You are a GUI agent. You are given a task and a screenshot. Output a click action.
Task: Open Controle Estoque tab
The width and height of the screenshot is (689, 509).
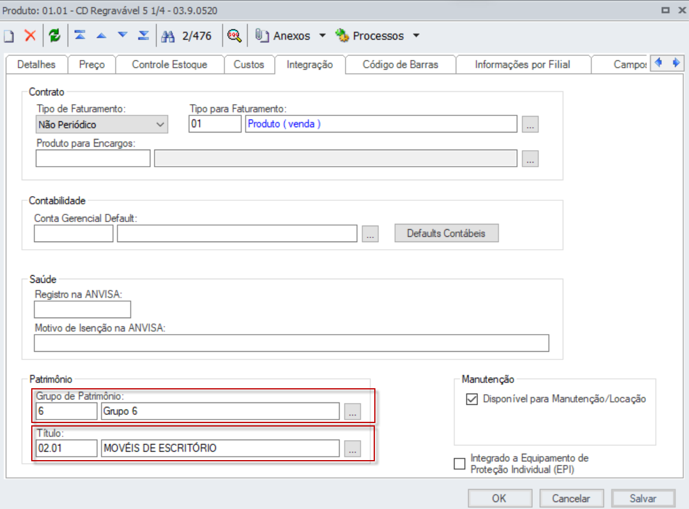[170, 65]
